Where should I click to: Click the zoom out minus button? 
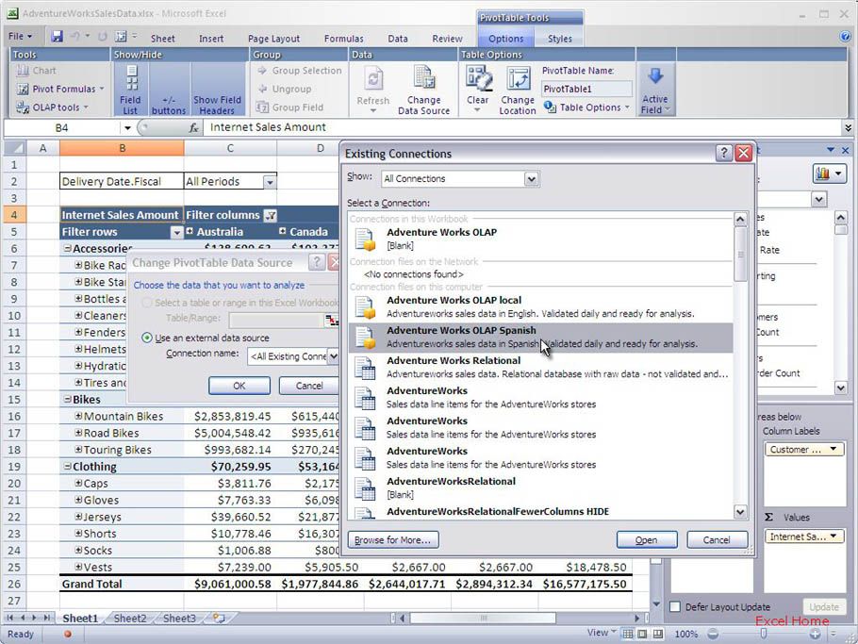[x=713, y=634]
